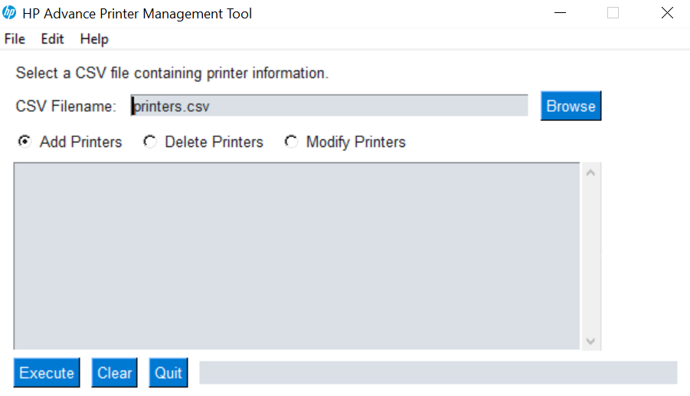The height and width of the screenshot is (396, 690).
Task: Select the Add Printers radio button
Action: pyautogui.click(x=25, y=142)
